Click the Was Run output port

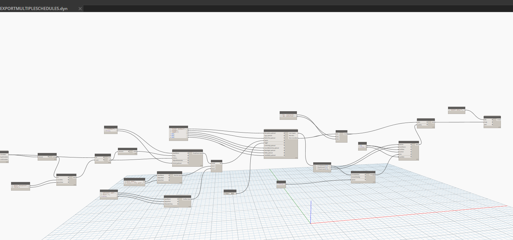coord(293,135)
